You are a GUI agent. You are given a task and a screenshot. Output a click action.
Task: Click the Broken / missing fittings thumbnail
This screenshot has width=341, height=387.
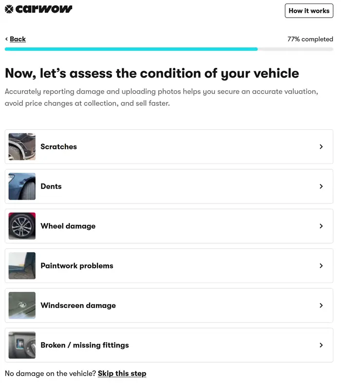22,346
